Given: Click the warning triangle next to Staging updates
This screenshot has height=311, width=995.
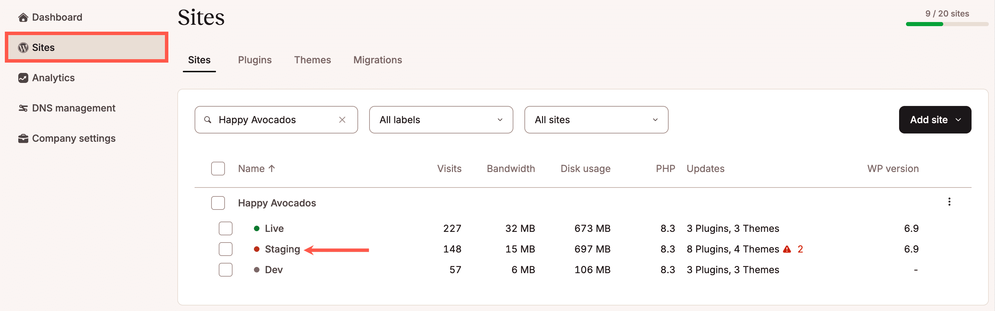Looking at the screenshot, I should (x=787, y=249).
